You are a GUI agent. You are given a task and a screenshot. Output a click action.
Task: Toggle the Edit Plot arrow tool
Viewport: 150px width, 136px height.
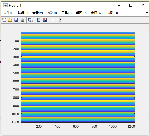click(53, 20)
